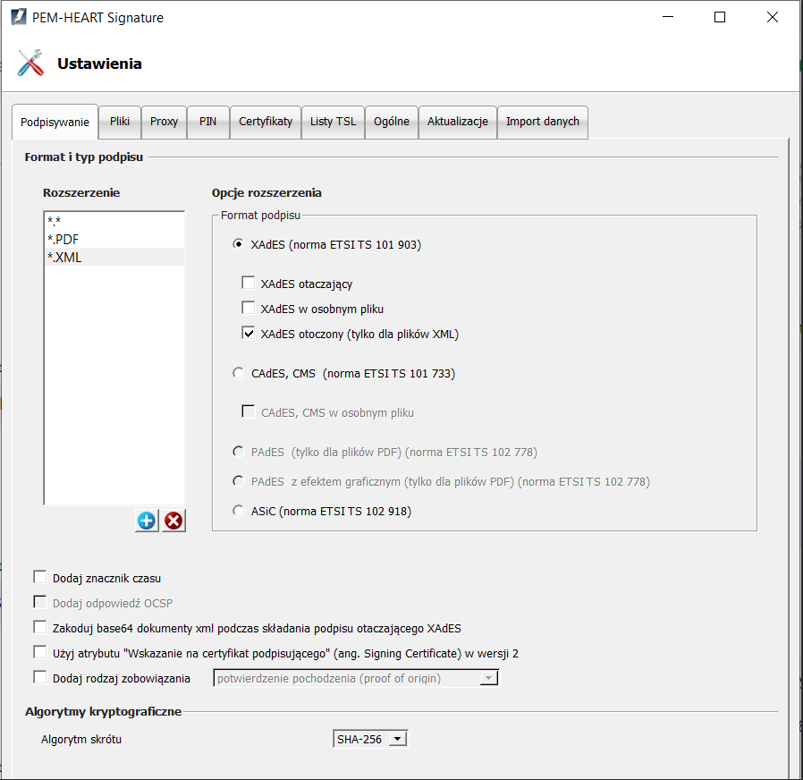The image size is (803, 780).
Task: Click the blue plus add extension icon
Action: tap(147, 521)
